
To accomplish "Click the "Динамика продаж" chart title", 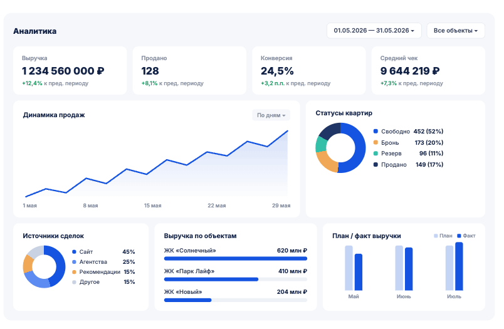I will click(x=54, y=115).
